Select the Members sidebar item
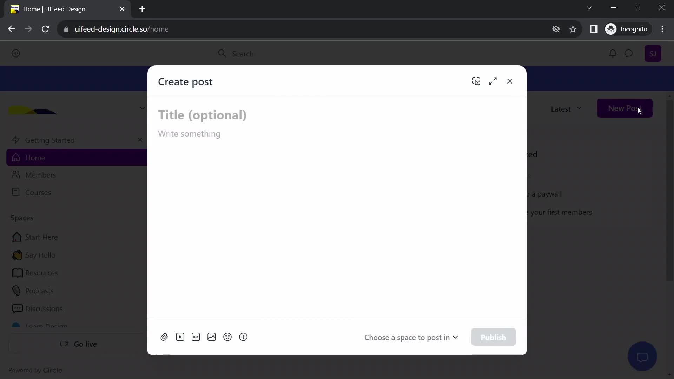674x379 pixels. pyautogui.click(x=41, y=175)
